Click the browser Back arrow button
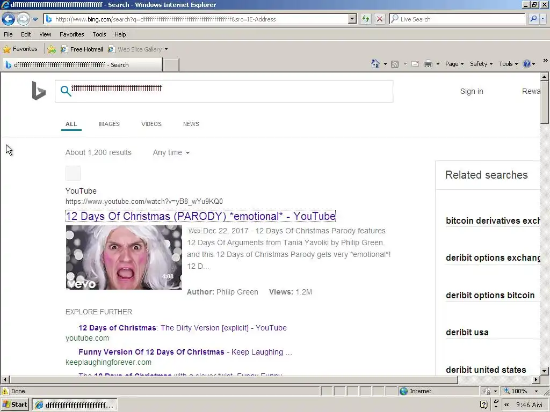 point(9,19)
